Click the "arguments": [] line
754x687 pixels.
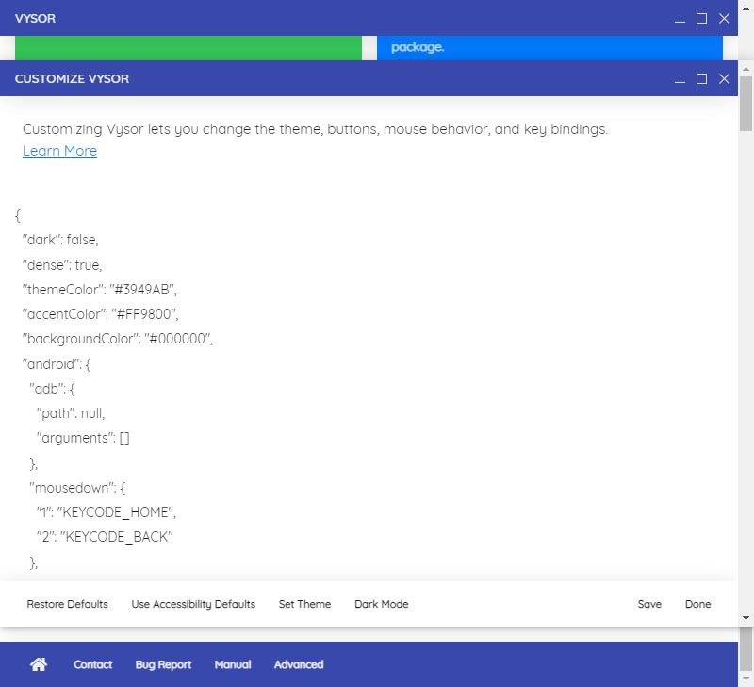(x=83, y=438)
